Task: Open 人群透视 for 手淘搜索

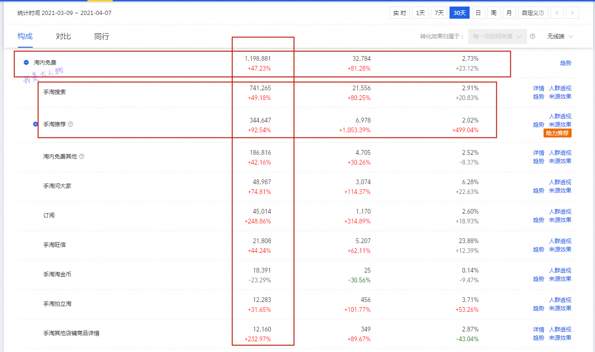Action: pos(560,88)
